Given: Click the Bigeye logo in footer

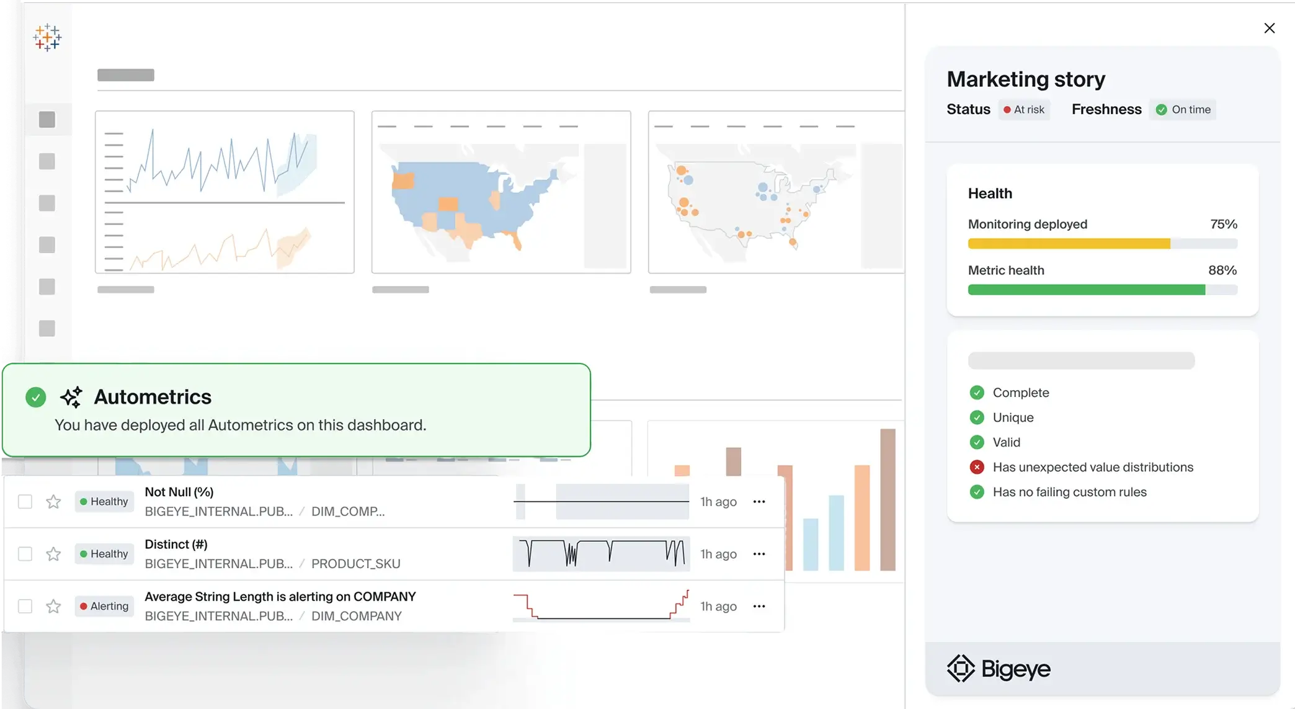Looking at the screenshot, I should point(999,669).
